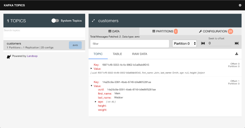Toggle the System Topics switch

click(55, 21)
